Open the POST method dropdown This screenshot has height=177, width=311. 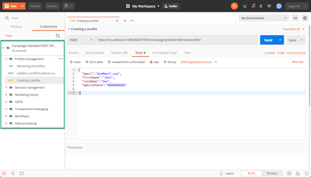81,40
